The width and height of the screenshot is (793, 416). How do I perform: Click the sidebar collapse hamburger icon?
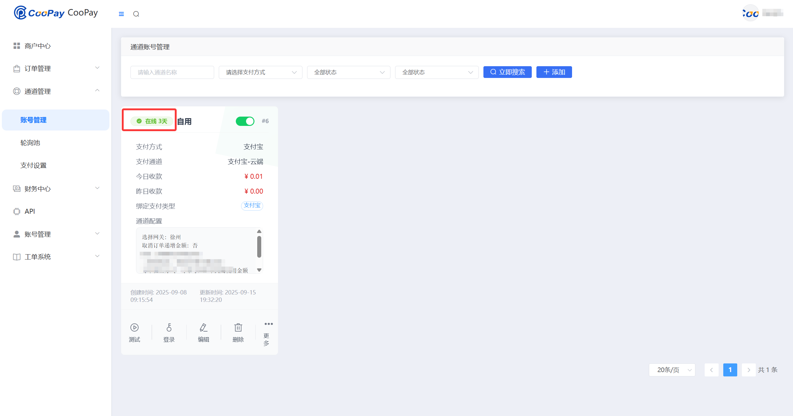tap(121, 14)
